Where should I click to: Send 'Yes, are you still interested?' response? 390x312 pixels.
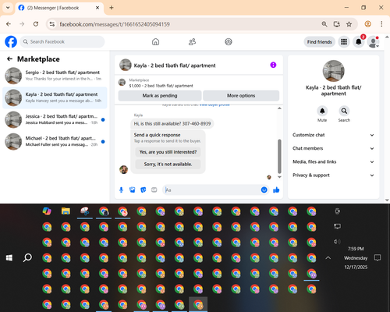[168, 152]
